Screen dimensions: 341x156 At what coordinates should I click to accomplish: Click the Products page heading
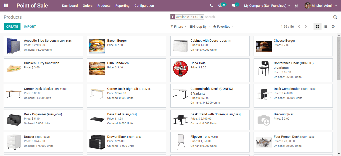(13, 17)
